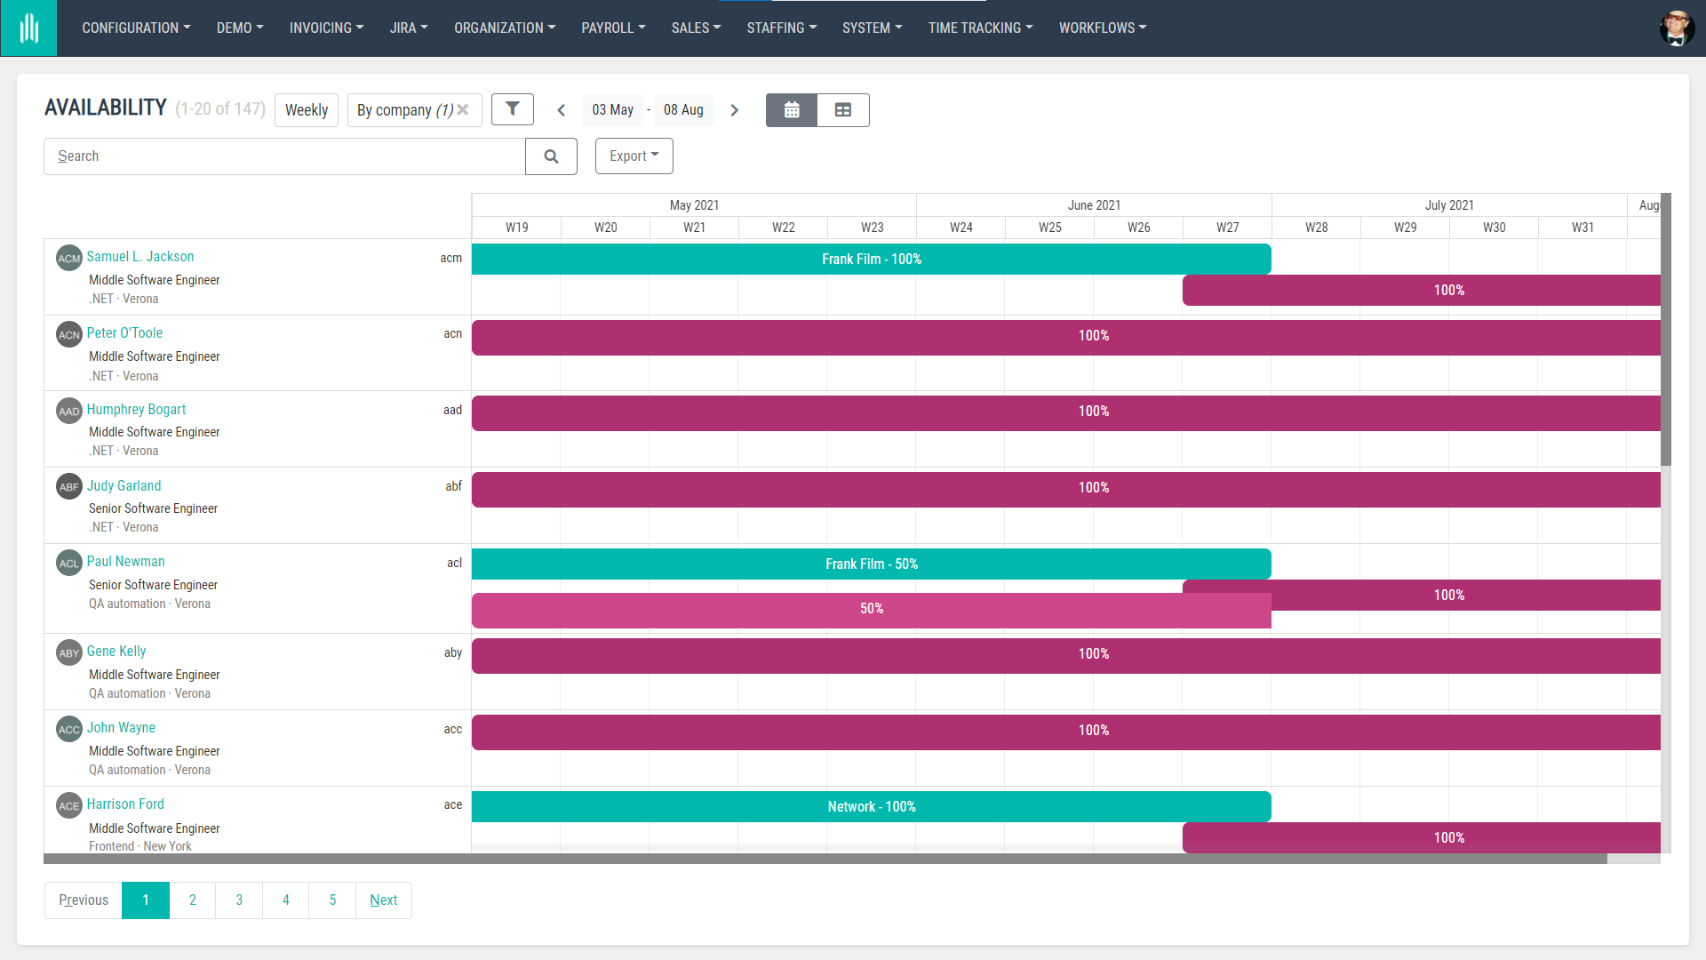Remove the 'By company' filter with the x
The image size is (1706, 960).
[464, 109]
